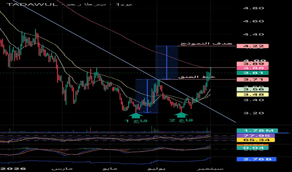Click the green 3.81 current price tag

pyautogui.click(x=253, y=73)
